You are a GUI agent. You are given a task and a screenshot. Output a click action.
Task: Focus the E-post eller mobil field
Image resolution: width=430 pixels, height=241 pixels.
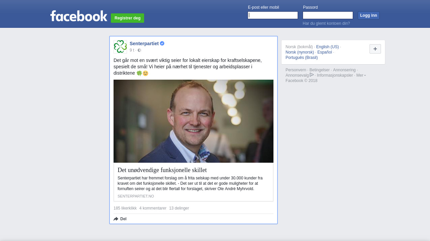(273, 15)
